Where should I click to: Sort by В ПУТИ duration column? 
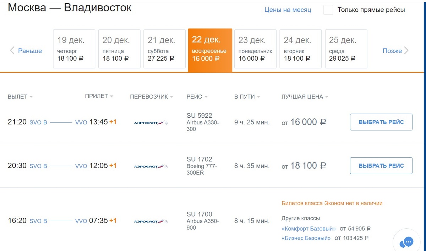[247, 97]
